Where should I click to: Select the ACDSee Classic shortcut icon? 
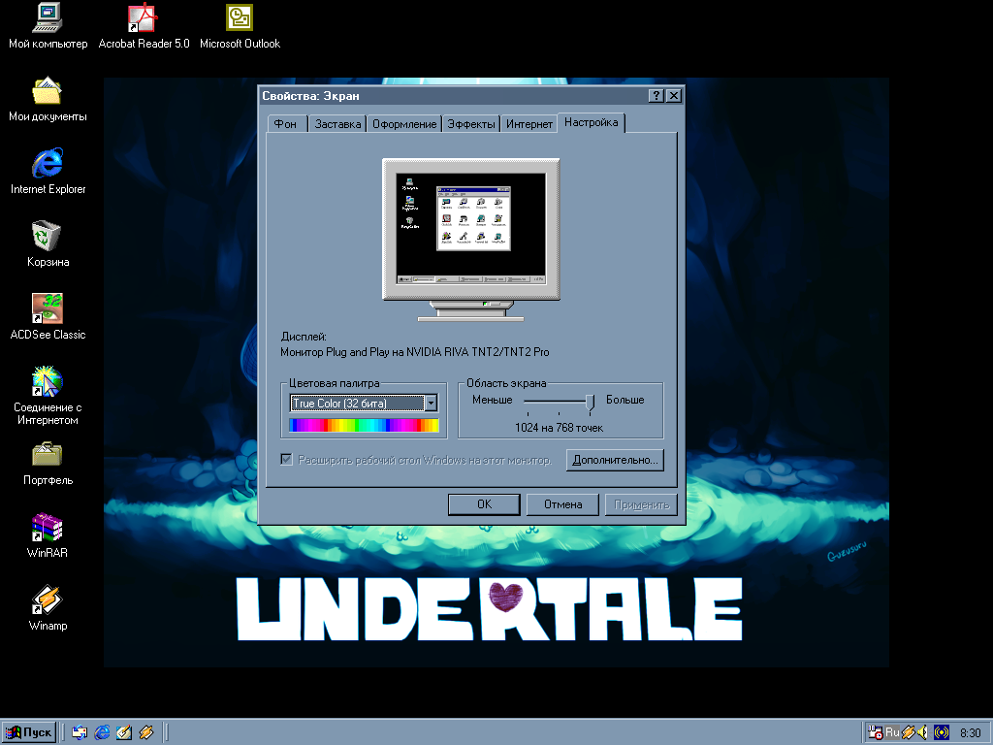48,308
